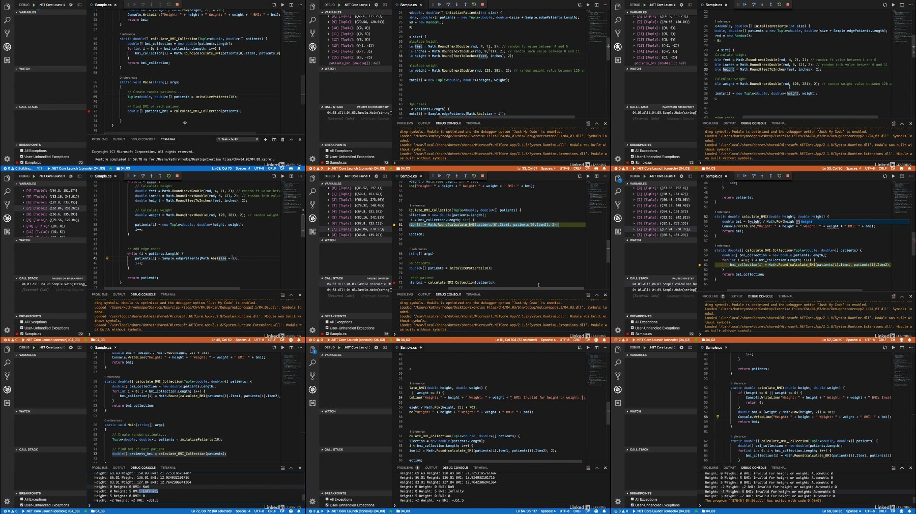Click 'UTF-8' in the Ln 45, Col 62 window

pos(259,340)
